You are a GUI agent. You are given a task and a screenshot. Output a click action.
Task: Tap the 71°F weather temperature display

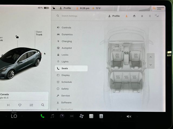[96, 8]
